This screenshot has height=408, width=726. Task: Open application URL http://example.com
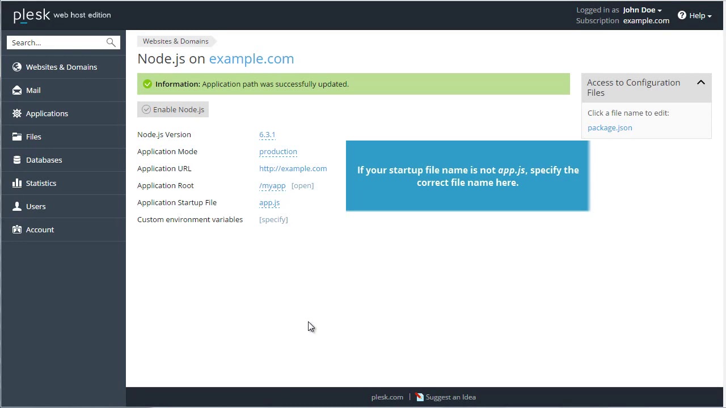tap(293, 168)
